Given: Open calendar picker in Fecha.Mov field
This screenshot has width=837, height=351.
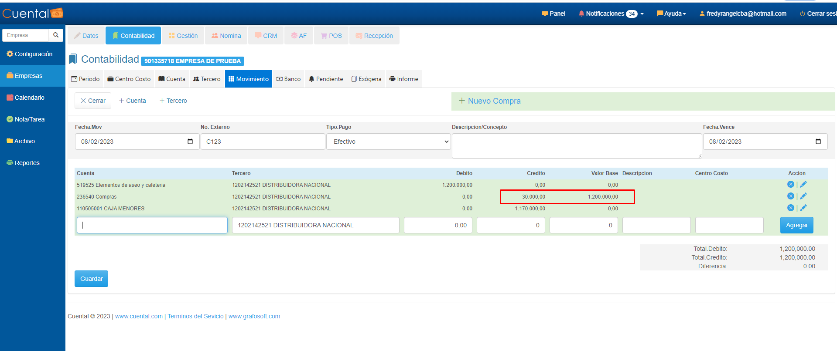Looking at the screenshot, I should point(190,142).
